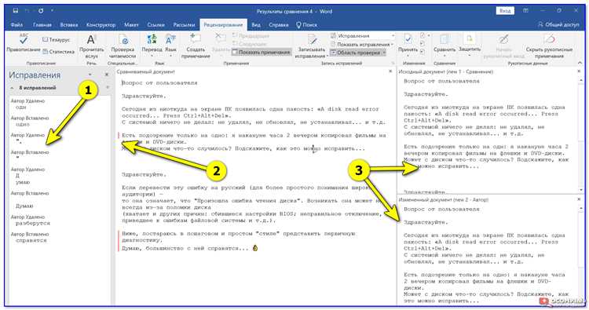Click the Поиск lightbulb search box
This screenshot has height=310, width=589.
pos(307,25)
